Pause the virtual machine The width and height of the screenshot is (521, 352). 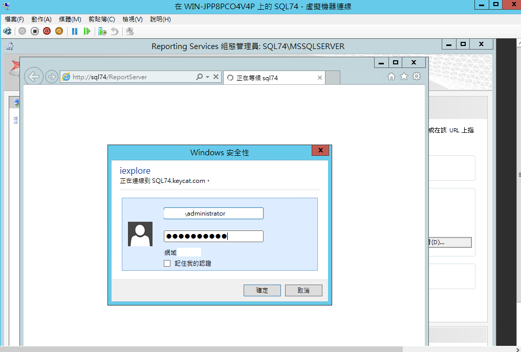75,31
